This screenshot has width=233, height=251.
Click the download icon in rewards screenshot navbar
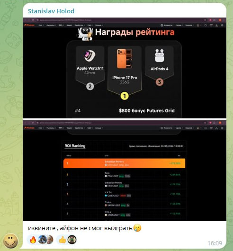click(217, 25)
